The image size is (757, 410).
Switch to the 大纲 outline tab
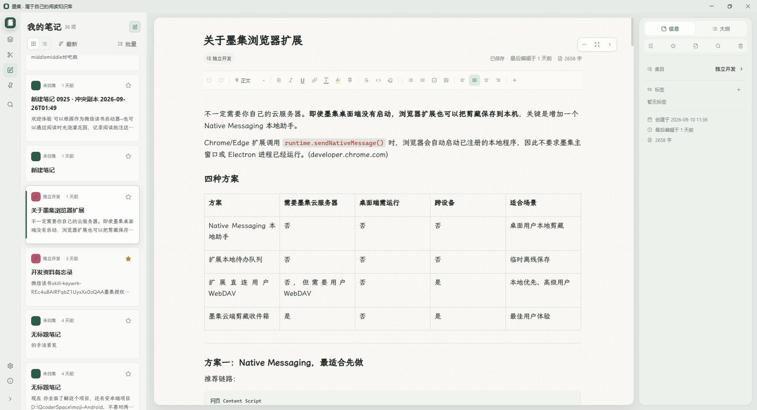click(721, 29)
